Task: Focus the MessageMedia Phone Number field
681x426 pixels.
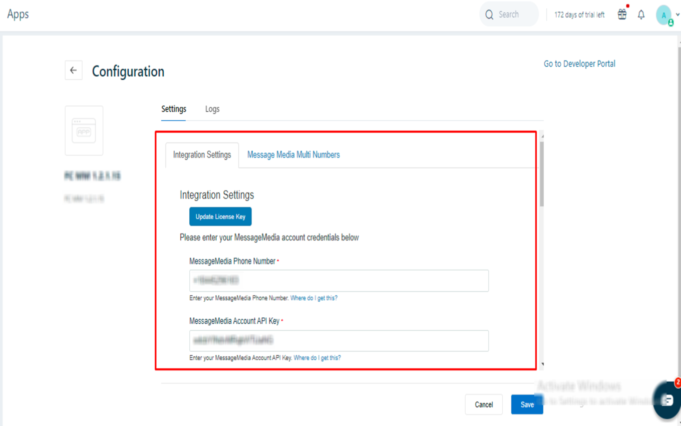Action: pos(339,281)
